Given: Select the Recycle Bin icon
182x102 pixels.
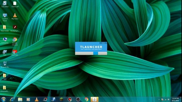Looking at the screenshot, I should pyautogui.click(x=5, y=65).
